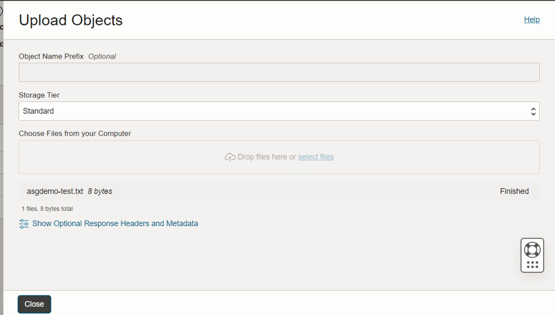Click the 8 bytes file size text
The image size is (555, 315).
(100, 191)
